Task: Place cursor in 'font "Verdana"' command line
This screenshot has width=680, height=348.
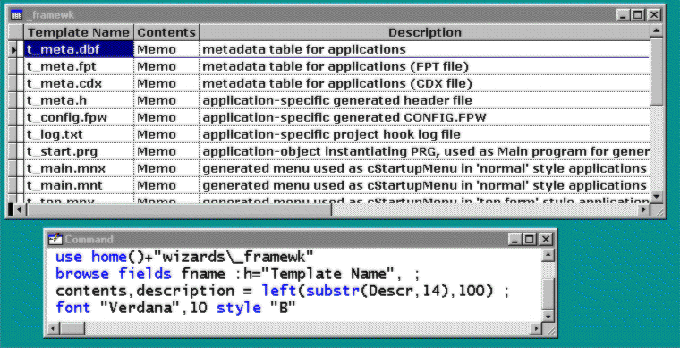Action: pyautogui.click(x=175, y=308)
